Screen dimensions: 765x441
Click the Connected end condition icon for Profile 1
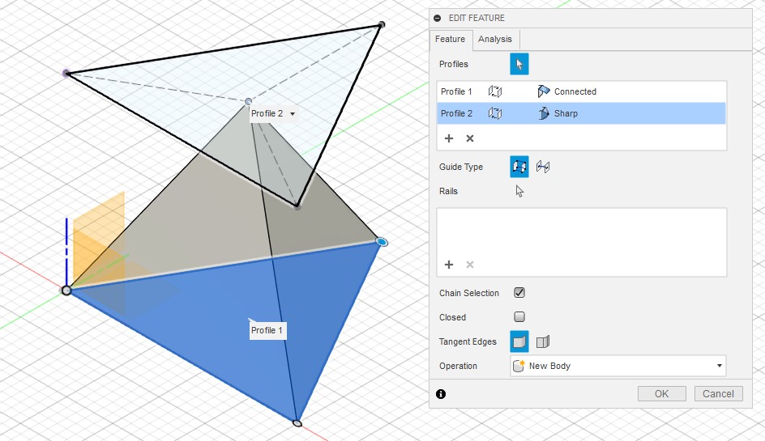click(543, 91)
